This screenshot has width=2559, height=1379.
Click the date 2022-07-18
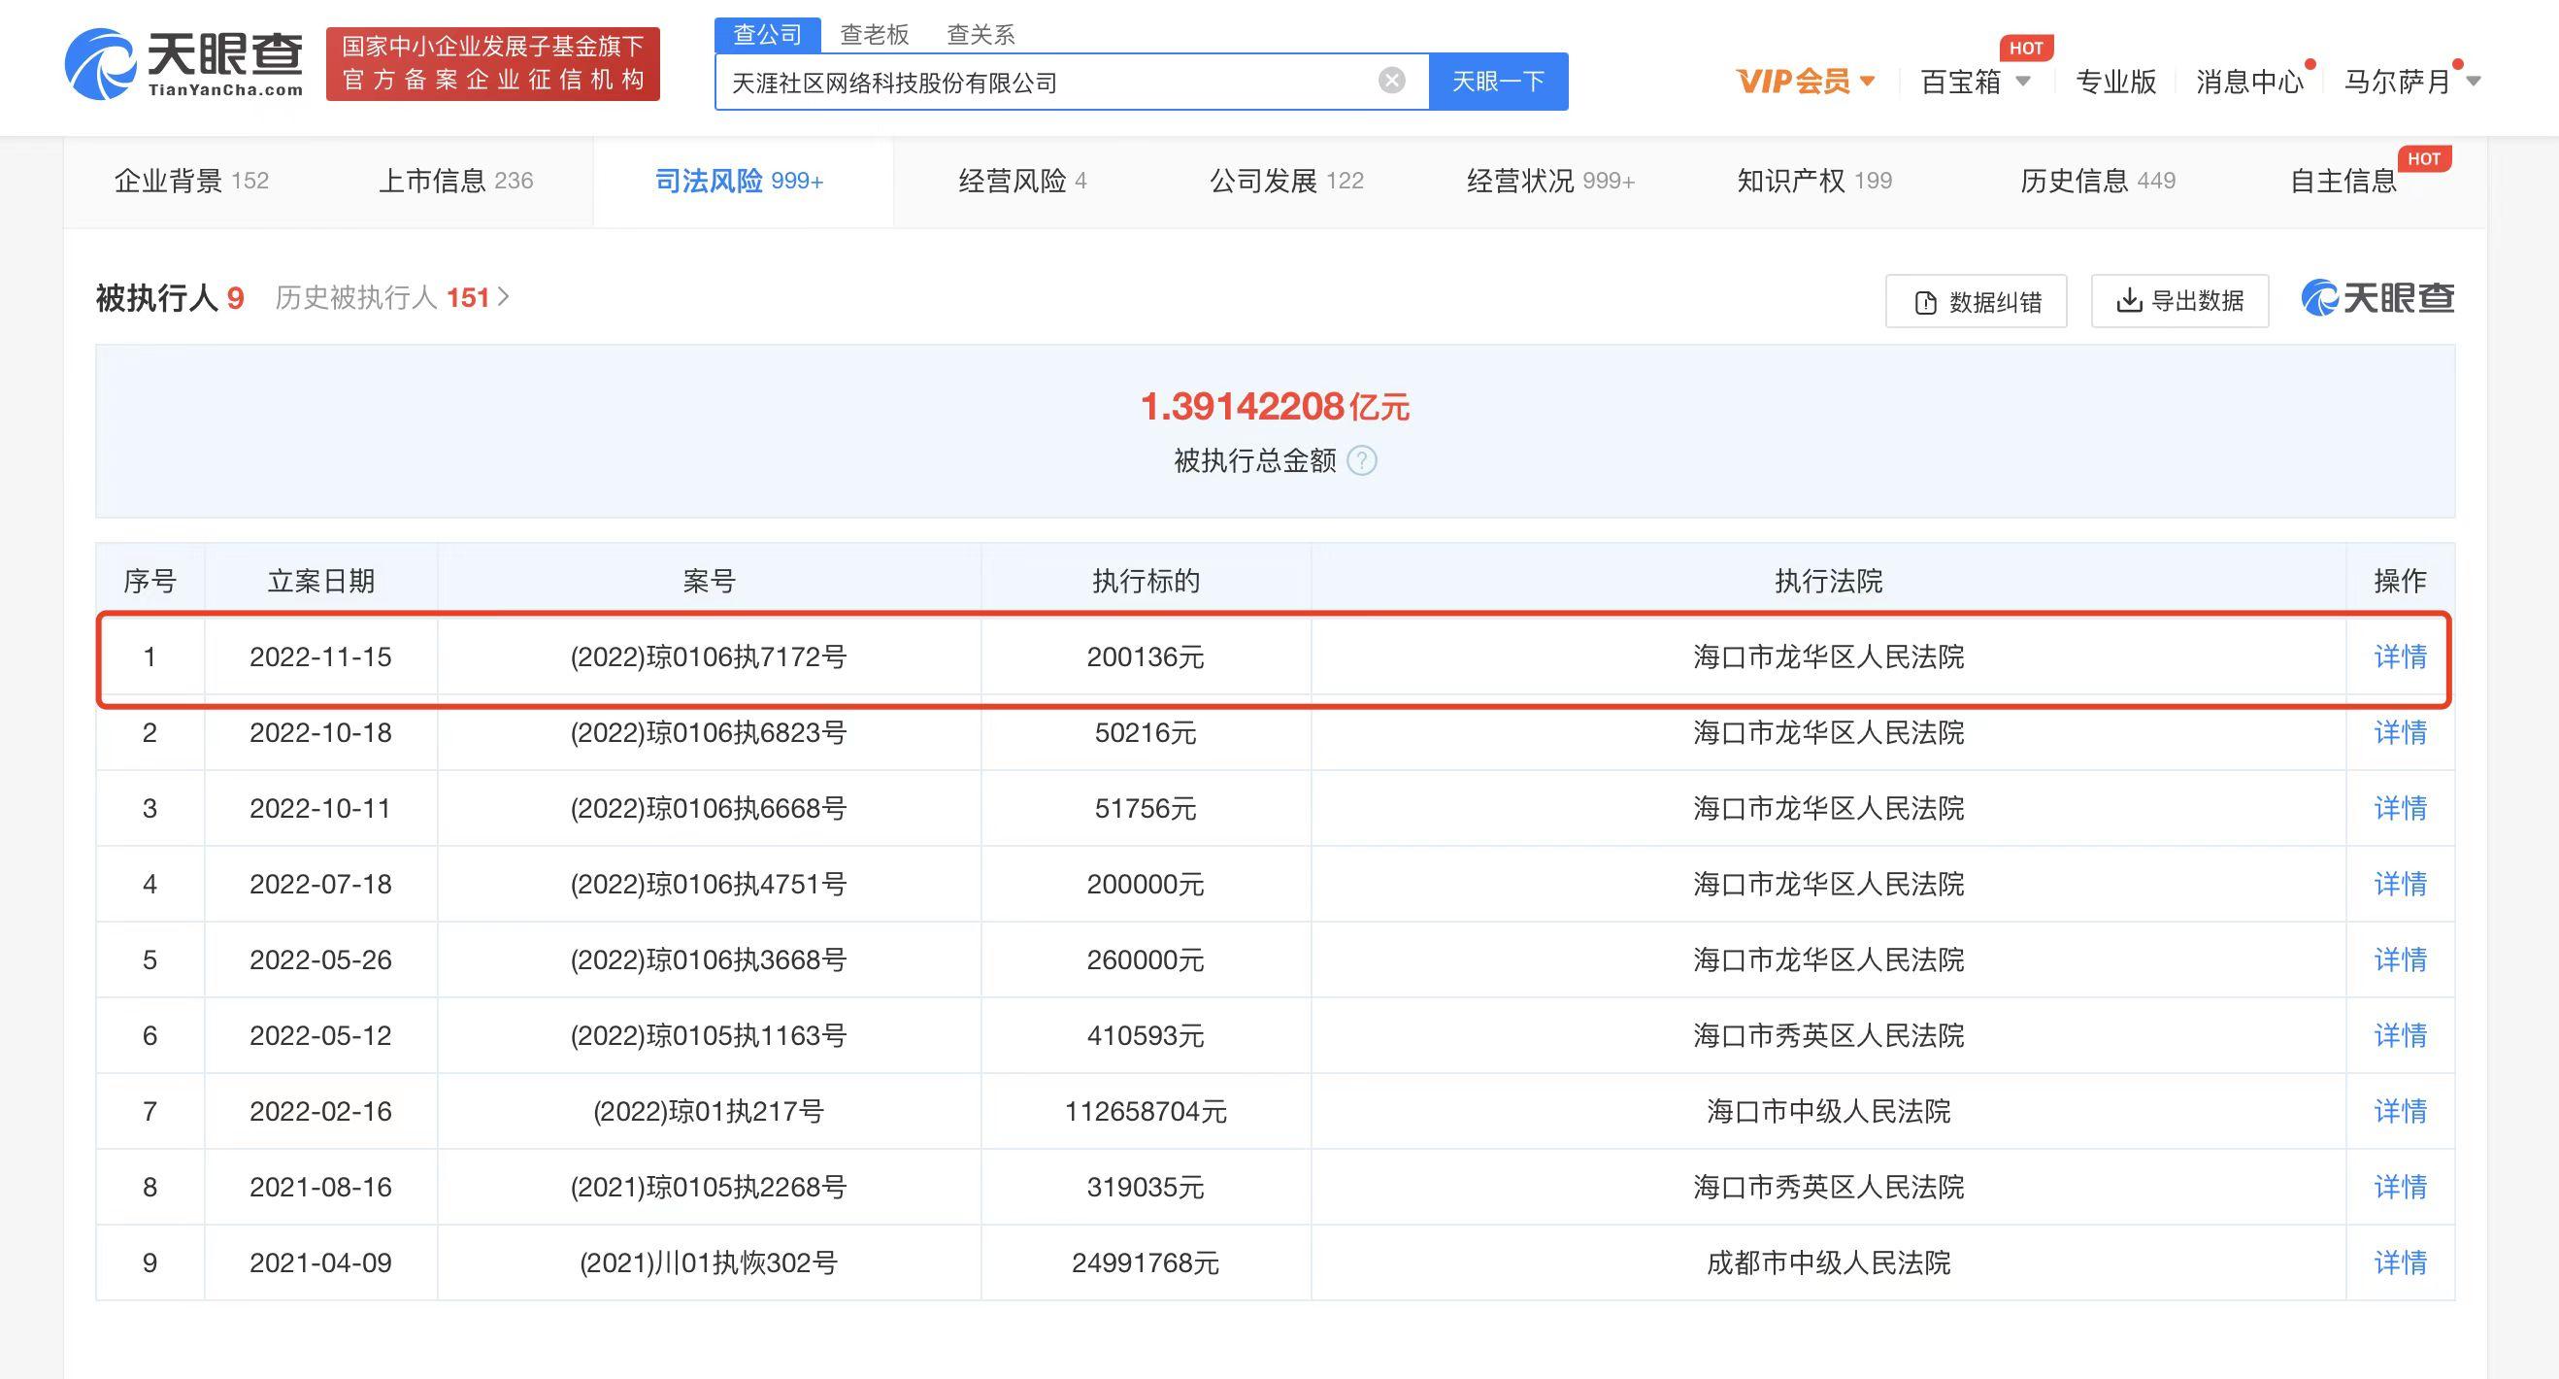click(x=320, y=885)
